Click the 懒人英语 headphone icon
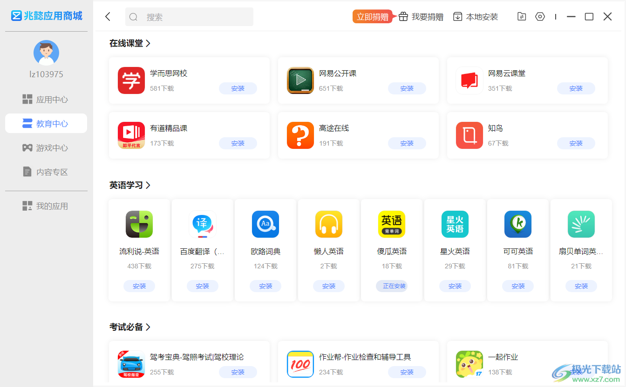The height and width of the screenshot is (387, 626). (x=329, y=224)
